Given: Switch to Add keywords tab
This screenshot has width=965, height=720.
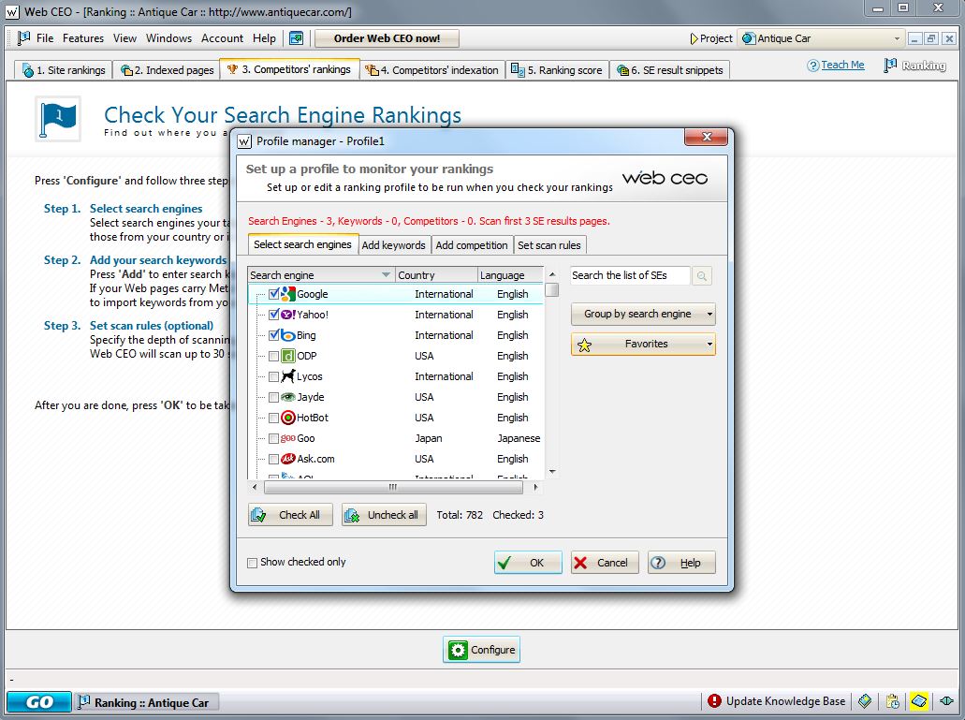Looking at the screenshot, I should click(x=393, y=245).
